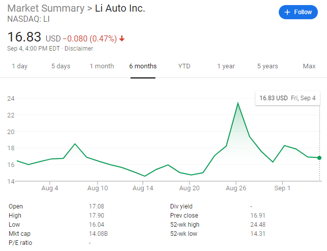Screen dimensions: 327x251
Task: Click the High value 17.90
Action: pos(96,216)
